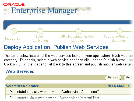134x101 pixels.
Task: Open URL Mappings for Web Modules step label
Action: click(x=77, y=39)
